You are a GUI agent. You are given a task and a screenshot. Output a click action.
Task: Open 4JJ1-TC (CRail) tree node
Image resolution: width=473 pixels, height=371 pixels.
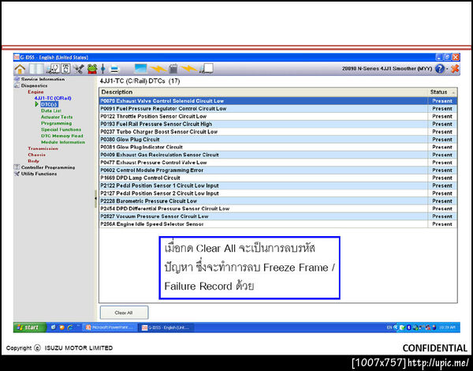point(53,98)
